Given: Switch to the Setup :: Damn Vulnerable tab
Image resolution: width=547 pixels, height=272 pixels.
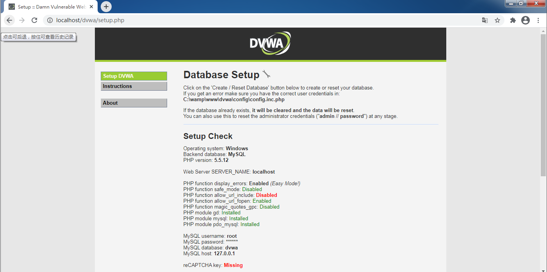Looking at the screenshot, I should pyautogui.click(x=51, y=6).
